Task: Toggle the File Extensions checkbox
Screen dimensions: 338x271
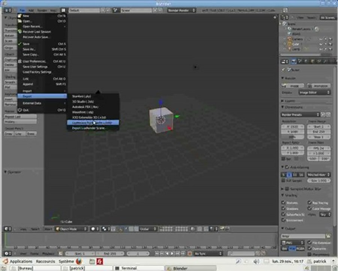Action: coord(309,242)
